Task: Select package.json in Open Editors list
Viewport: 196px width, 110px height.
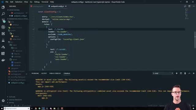Action: [19, 13]
